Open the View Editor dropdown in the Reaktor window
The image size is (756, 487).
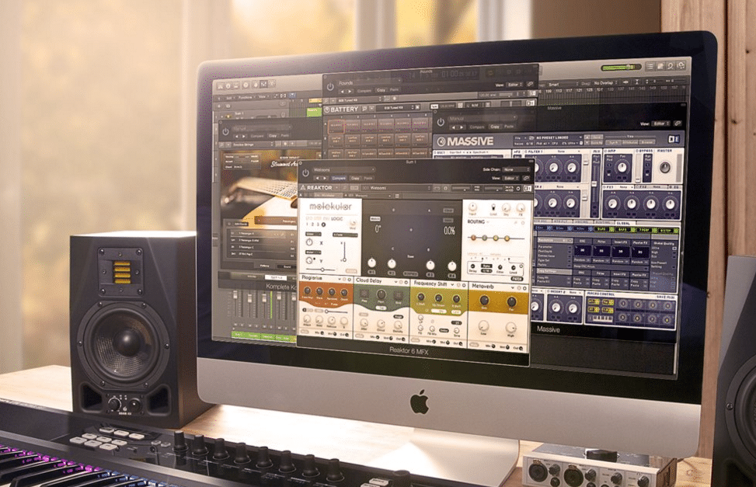(x=511, y=179)
